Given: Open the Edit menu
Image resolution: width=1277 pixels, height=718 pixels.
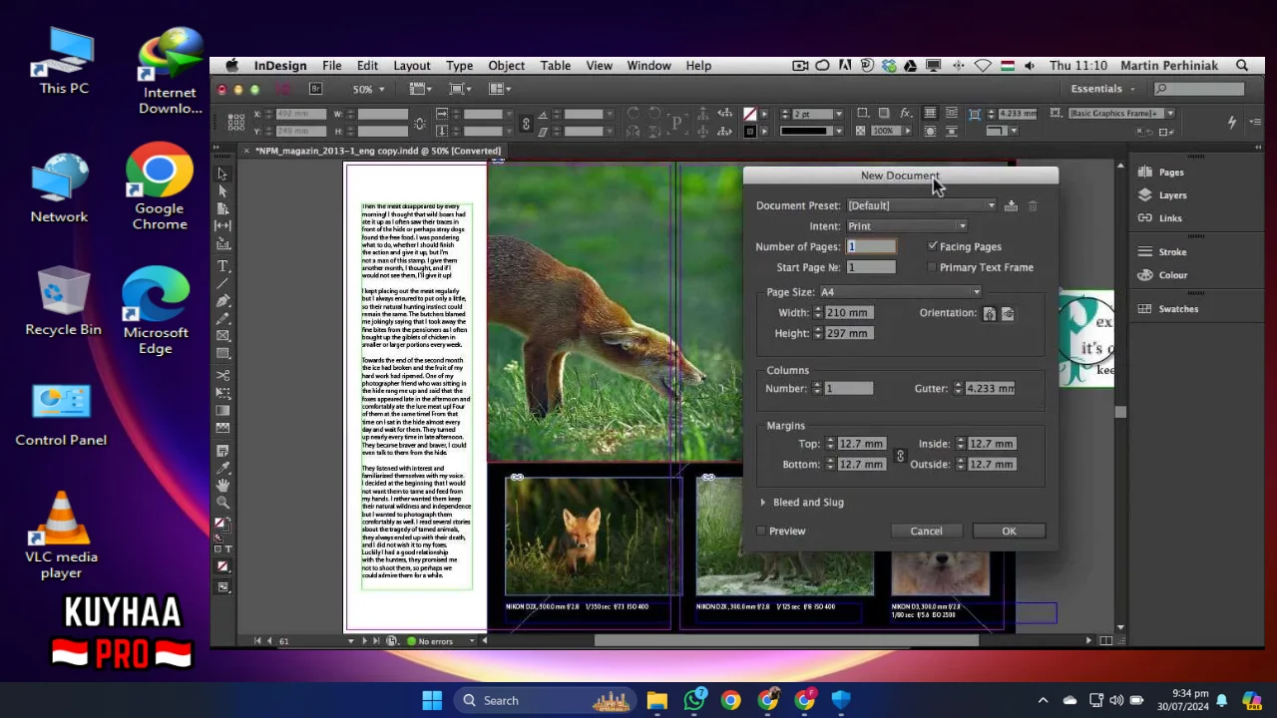Looking at the screenshot, I should pyautogui.click(x=367, y=66).
